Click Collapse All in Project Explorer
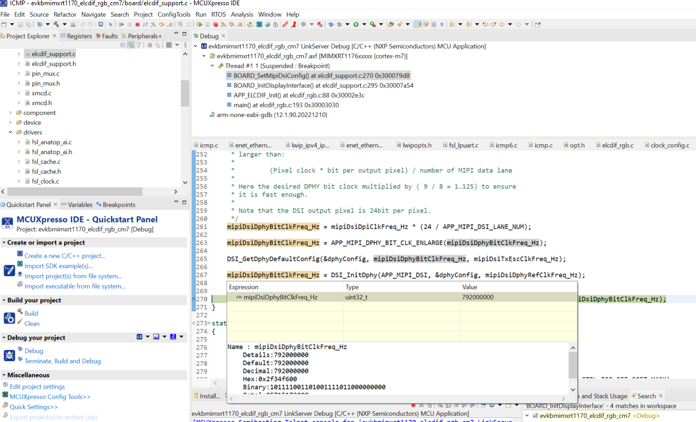Screen dimensions: 696x422 pyautogui.click(x=123, y=45)
